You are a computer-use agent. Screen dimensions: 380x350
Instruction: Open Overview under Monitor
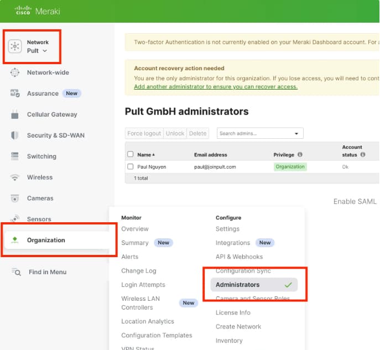(135, 229)
